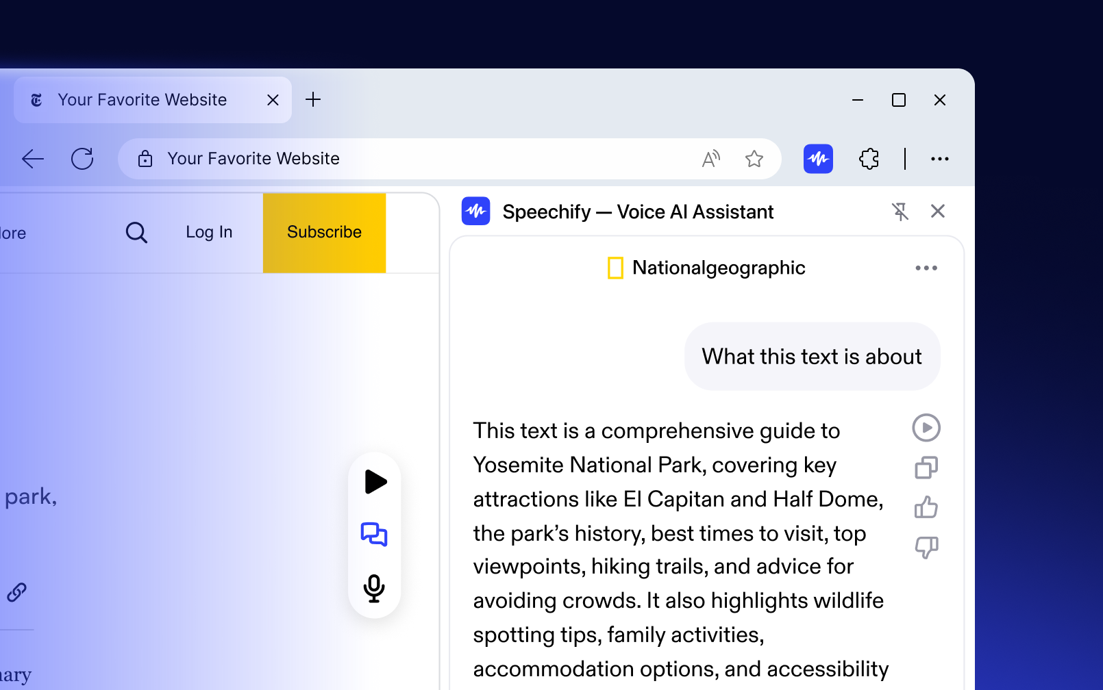This screenshot has width=1103, height=690.
Task: Play the AI response aloud
Action: pos(926,428)
